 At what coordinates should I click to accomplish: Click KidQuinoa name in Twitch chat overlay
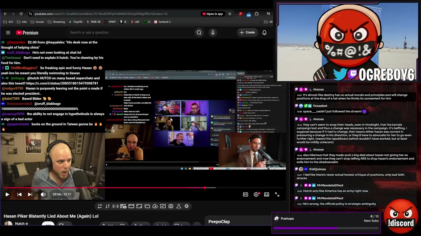point(317,169)
